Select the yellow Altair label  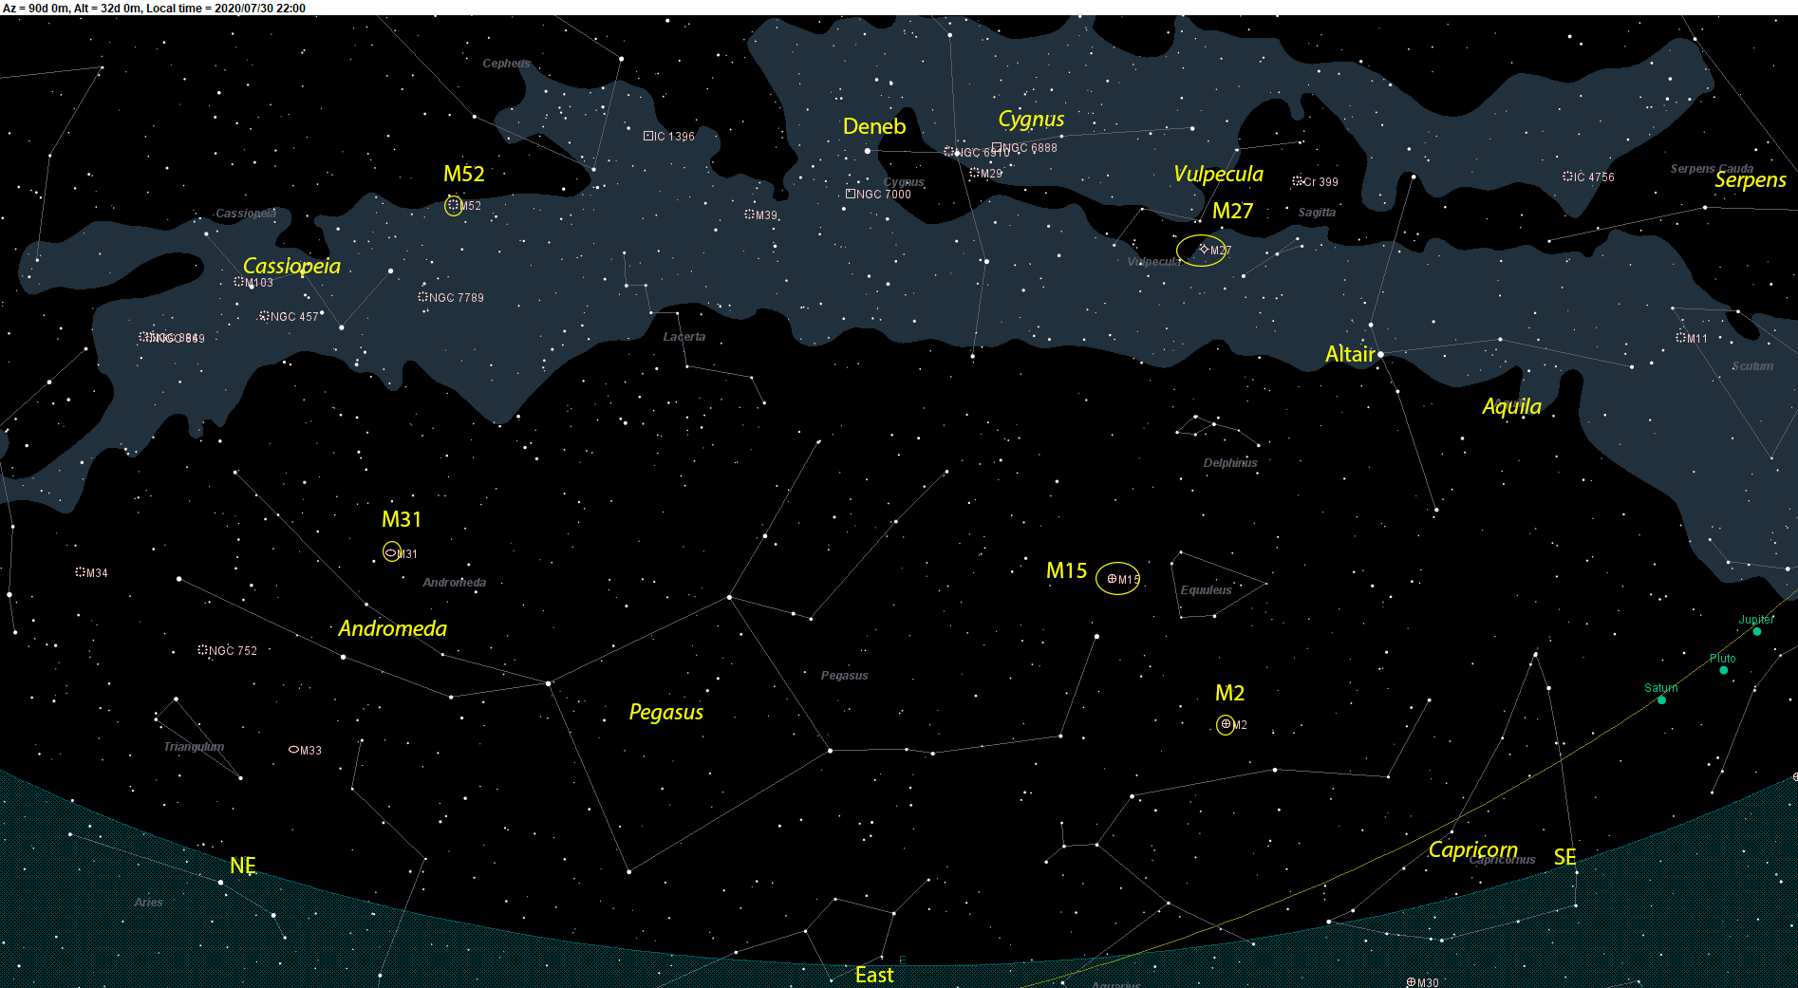(1350, 354)
